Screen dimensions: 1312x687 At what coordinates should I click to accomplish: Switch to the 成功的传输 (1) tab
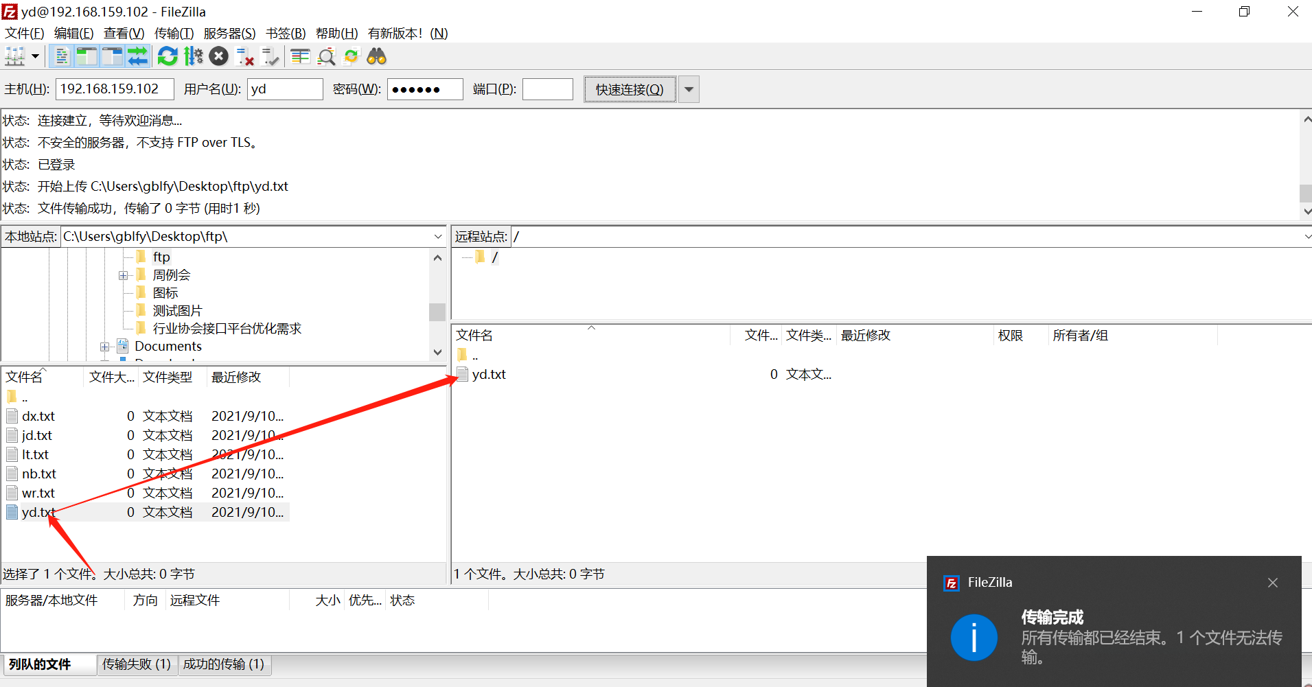pos(224,664)
